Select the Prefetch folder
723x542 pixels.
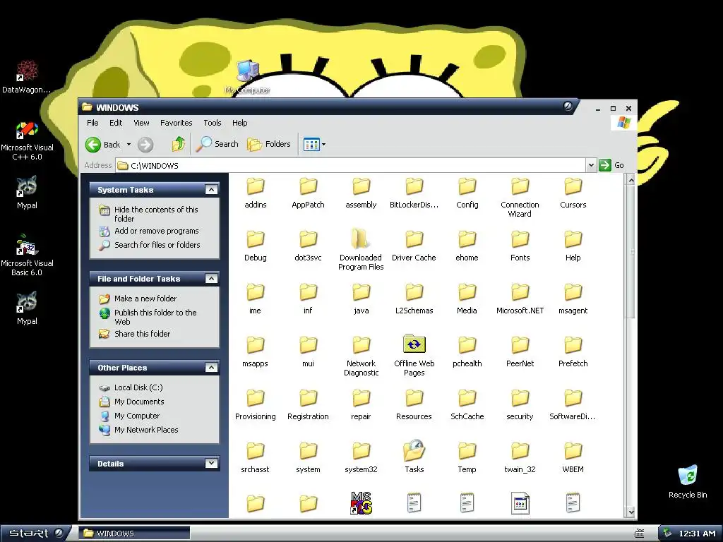tap(573, 353)
